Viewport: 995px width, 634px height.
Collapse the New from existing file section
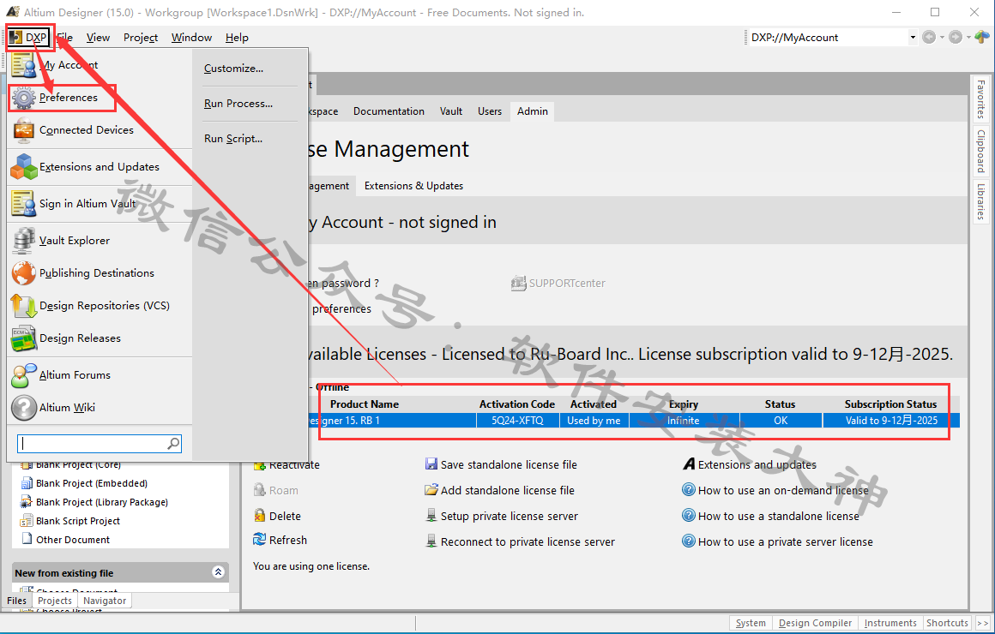pyautogui.click(x=218, y=572)
